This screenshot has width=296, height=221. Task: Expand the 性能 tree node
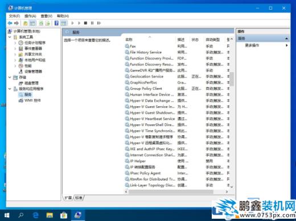(x=15, y=66)
